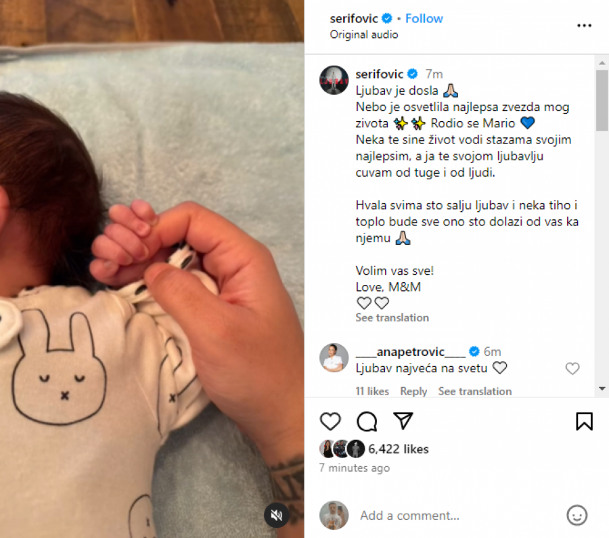Like anapetrovic's comment heart
This screenshot has height=538, width=609.
pos(572,368)
